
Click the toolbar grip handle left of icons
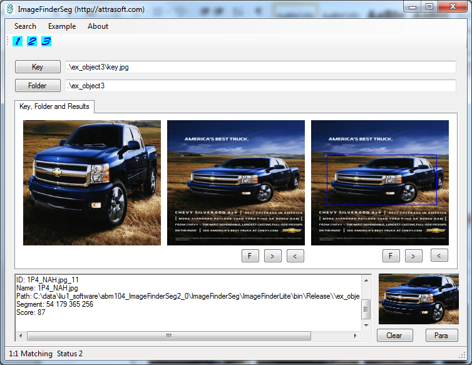pyautogui.click(x=8, y=41)
